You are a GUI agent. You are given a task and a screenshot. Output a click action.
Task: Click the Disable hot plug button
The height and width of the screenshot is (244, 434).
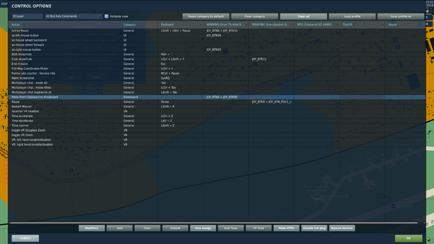(314, 228)
